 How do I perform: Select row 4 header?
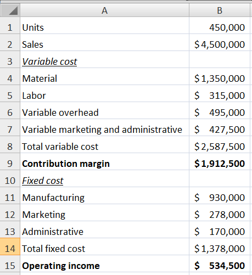(x=10, y=76)
